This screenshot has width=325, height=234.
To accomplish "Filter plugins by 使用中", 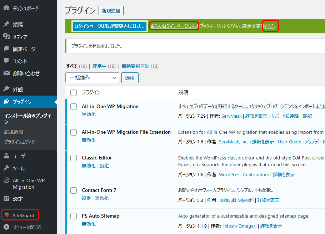I will 99,66.
